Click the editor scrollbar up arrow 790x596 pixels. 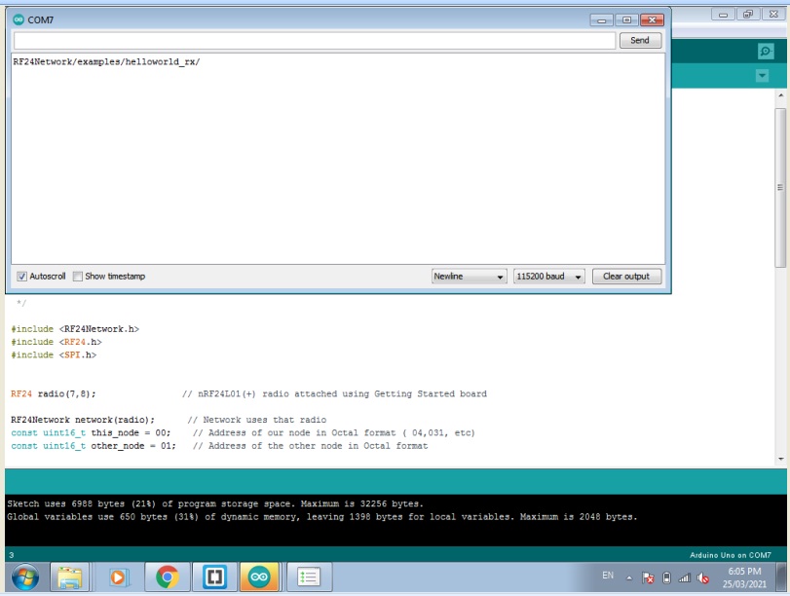[780, 95]
